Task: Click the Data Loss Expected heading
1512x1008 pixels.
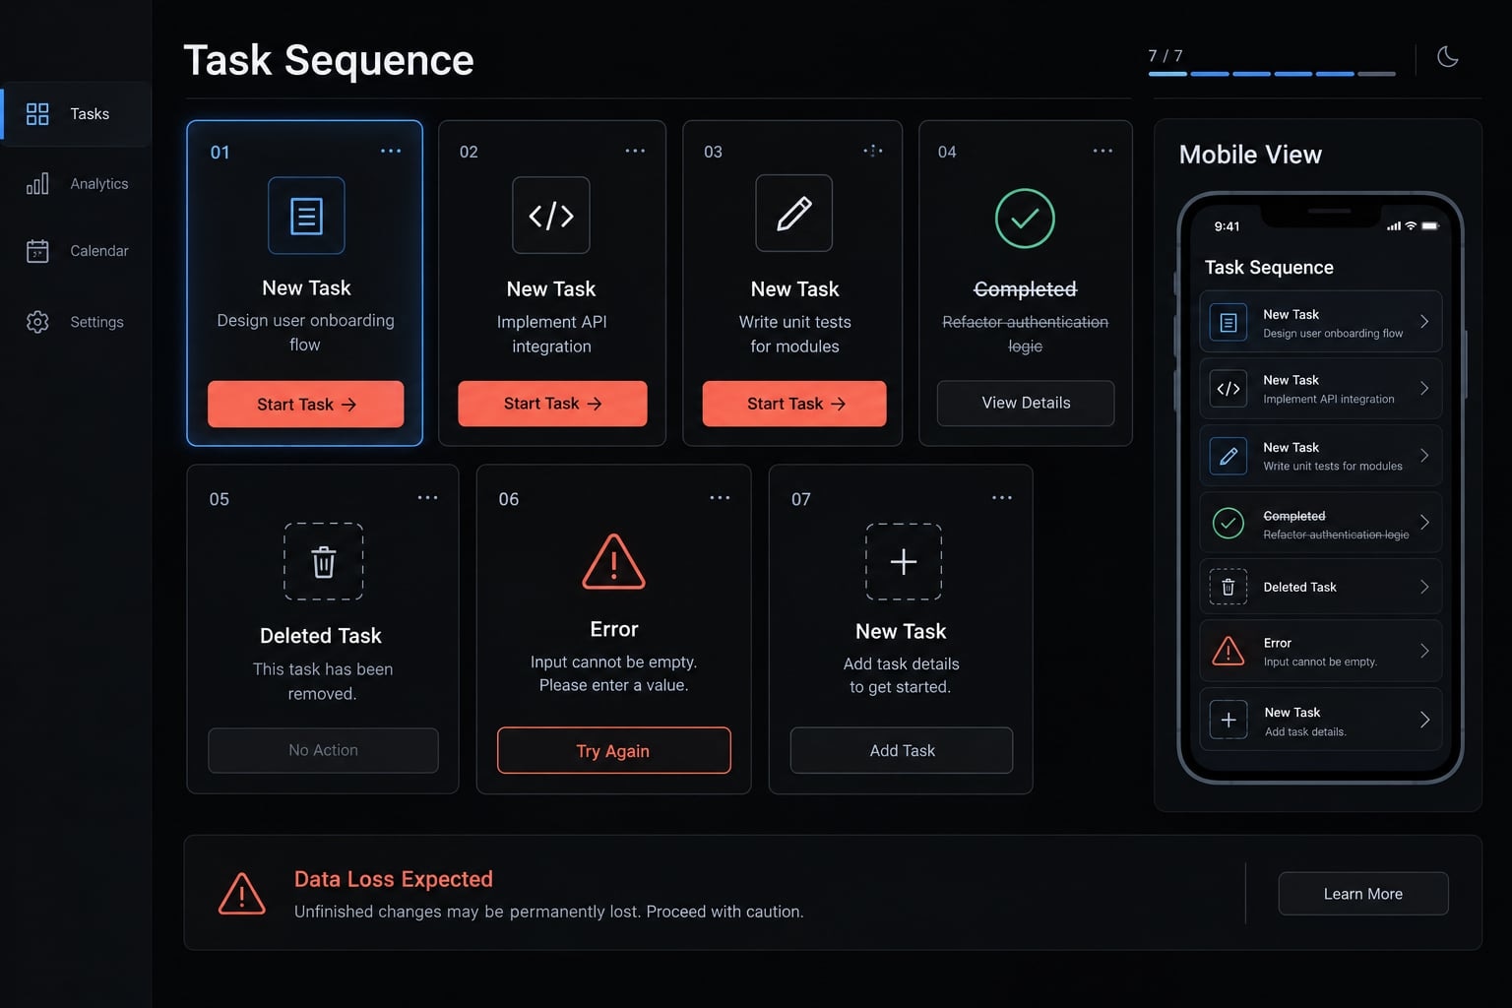Action: click(394, 879)
